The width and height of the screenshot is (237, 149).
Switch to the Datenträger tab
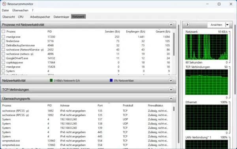61,17
